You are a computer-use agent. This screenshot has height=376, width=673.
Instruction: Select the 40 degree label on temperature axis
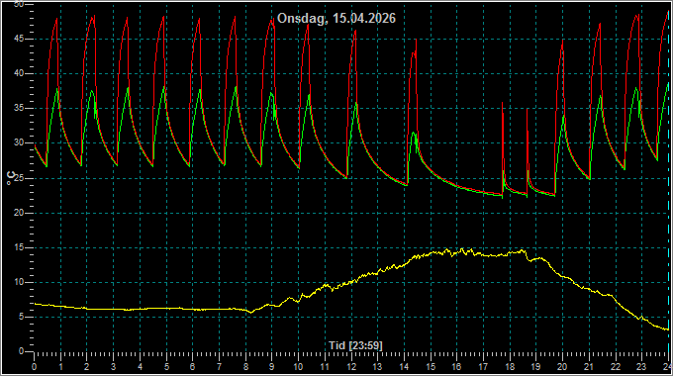19,73
